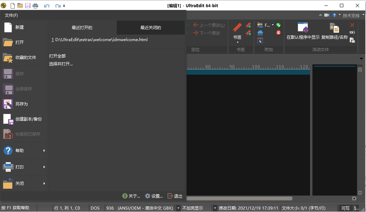This screenshot has height=212, width=366.
Task: Click the undo arrow in the title bar
Action: [46, 6]
